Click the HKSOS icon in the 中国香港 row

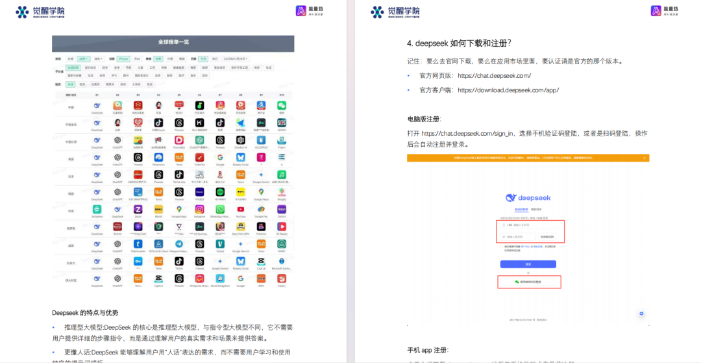tap(281, 123)
